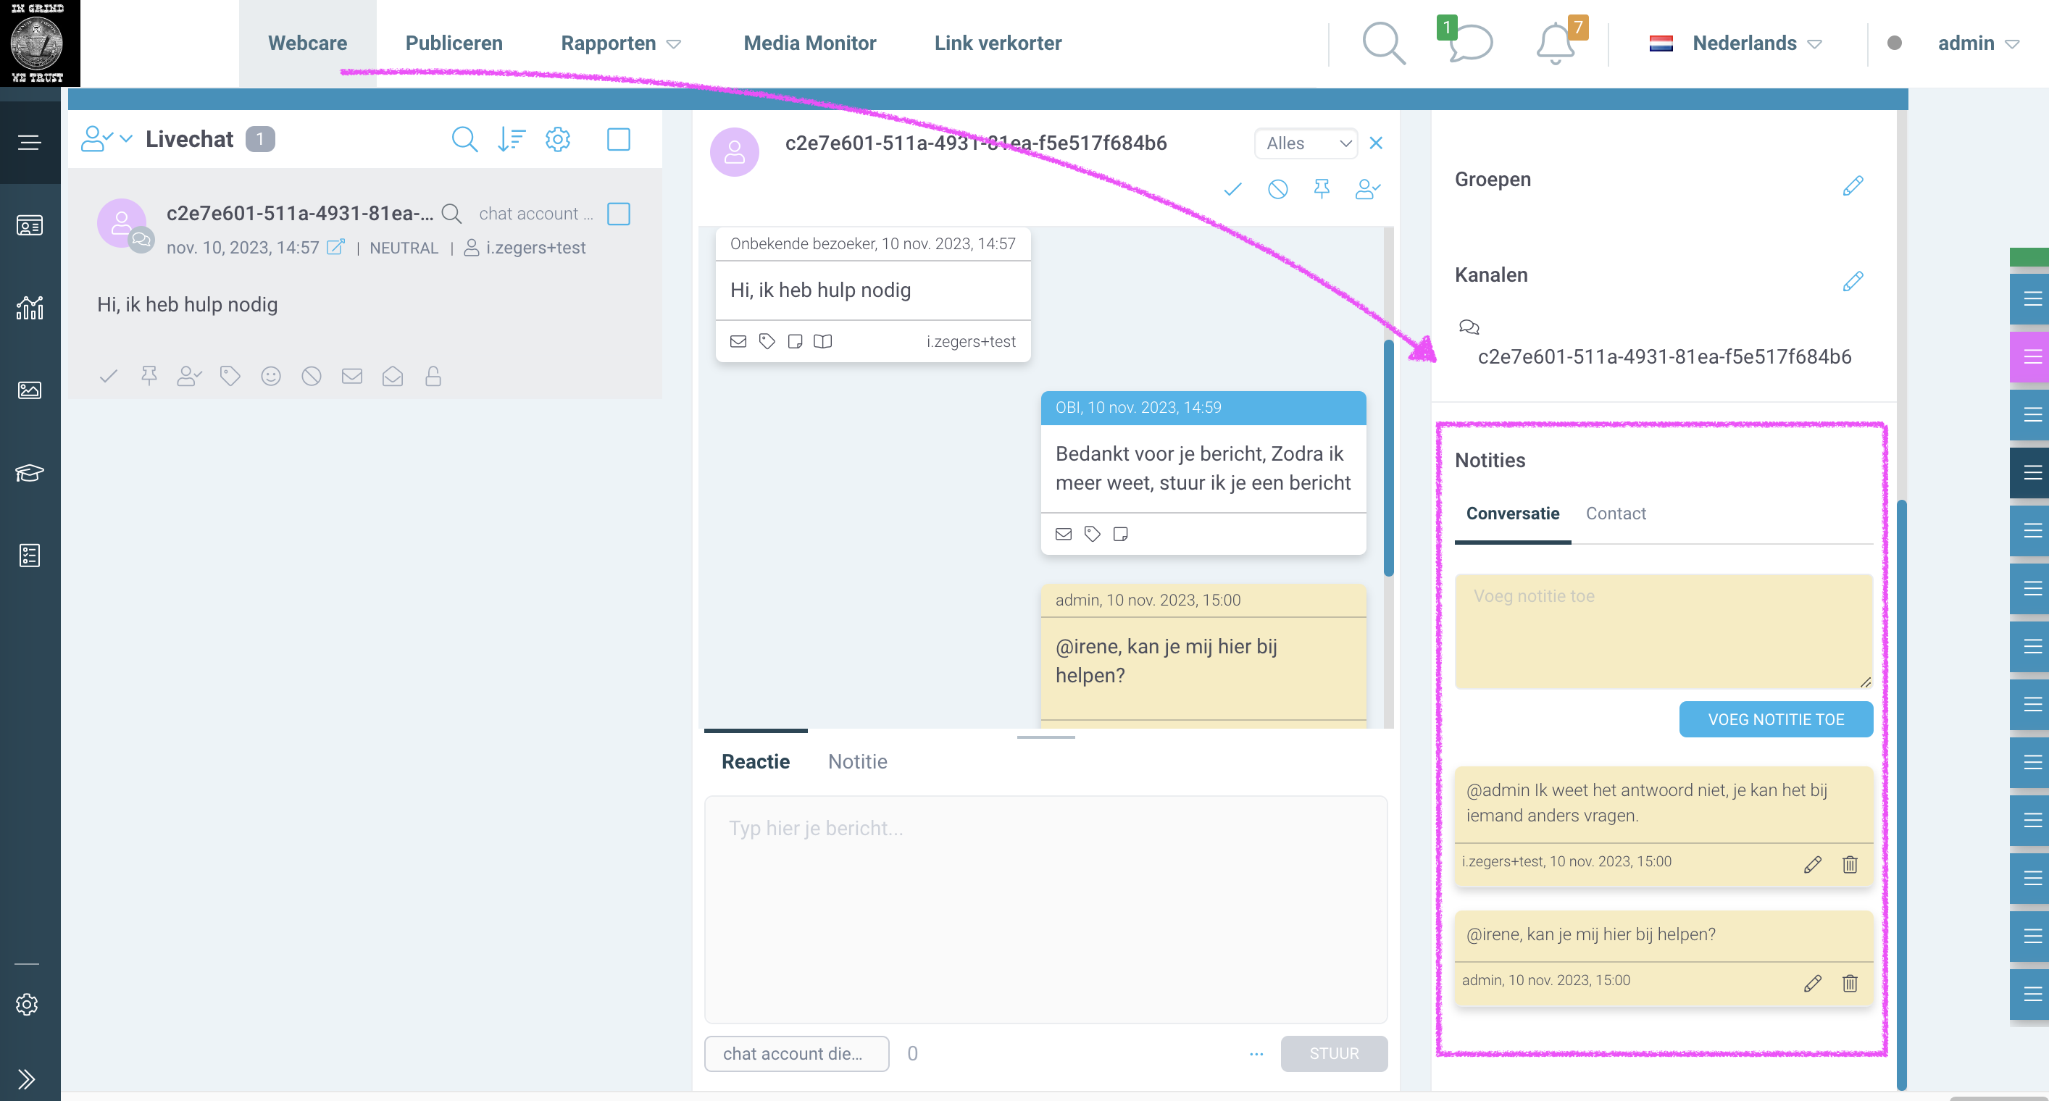
Task: Open the pink highlighted stream handle at right edge
Action: 2030,356
